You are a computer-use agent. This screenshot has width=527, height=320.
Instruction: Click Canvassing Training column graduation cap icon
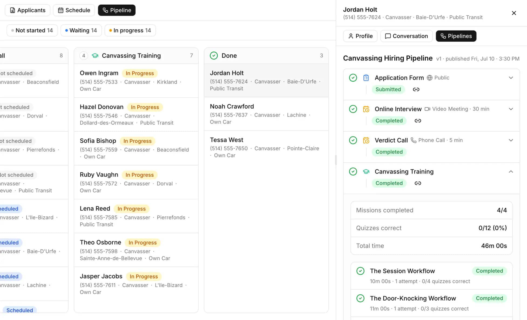[95, 56]
